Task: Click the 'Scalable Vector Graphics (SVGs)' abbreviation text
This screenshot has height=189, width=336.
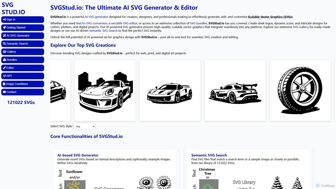Action: (x=270, y=17)
